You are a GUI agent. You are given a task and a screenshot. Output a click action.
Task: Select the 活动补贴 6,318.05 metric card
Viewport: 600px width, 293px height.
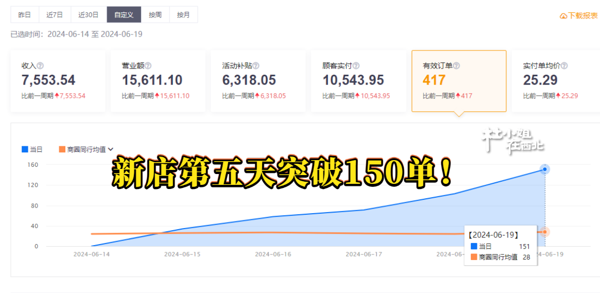pyautogui.click(x=259, y=81)
